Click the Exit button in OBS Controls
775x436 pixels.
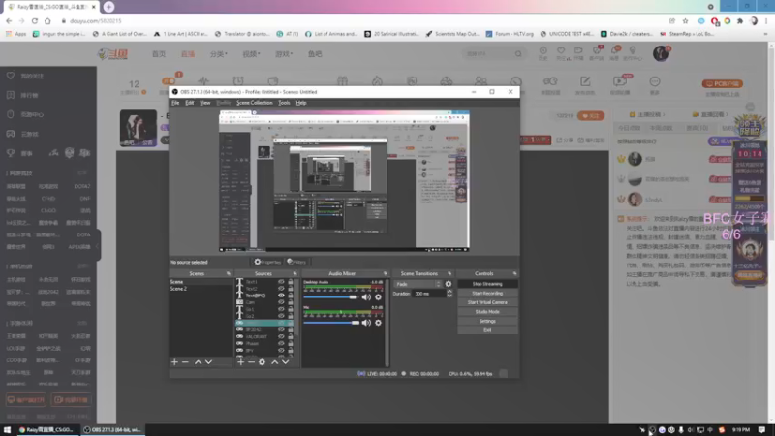click(487, 330)
